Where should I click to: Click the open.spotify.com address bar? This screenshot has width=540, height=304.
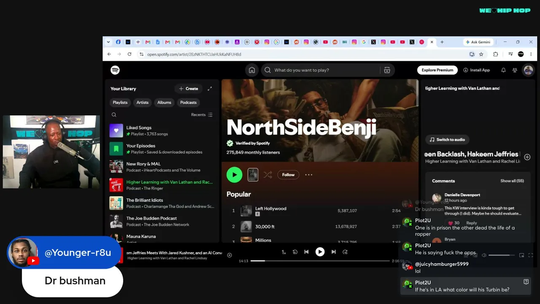click(x=304, y=54)
